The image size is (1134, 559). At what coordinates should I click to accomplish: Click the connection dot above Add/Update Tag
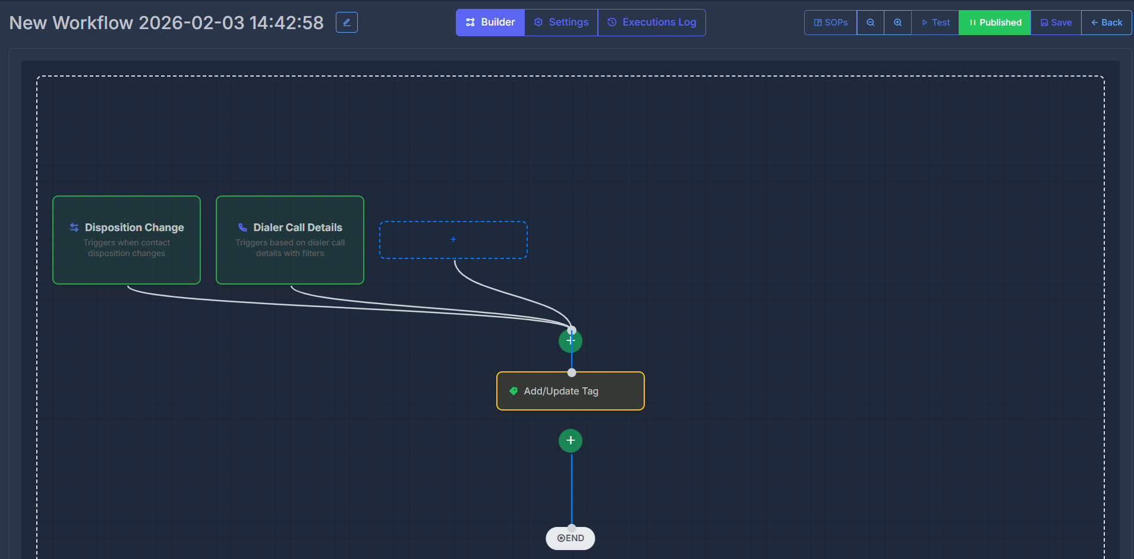pos(571,372)
